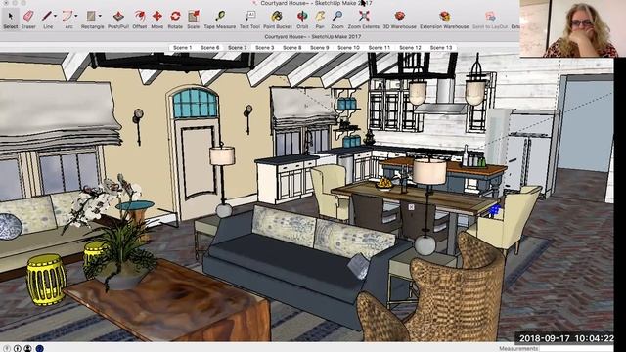Expand the Arc tool dropdown arrow
The height and width of the screenshot is (352, 626).
tap(76, 16)
